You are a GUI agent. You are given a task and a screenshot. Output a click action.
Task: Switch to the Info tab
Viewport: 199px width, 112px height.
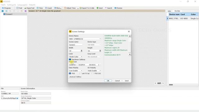click(169, 11)
